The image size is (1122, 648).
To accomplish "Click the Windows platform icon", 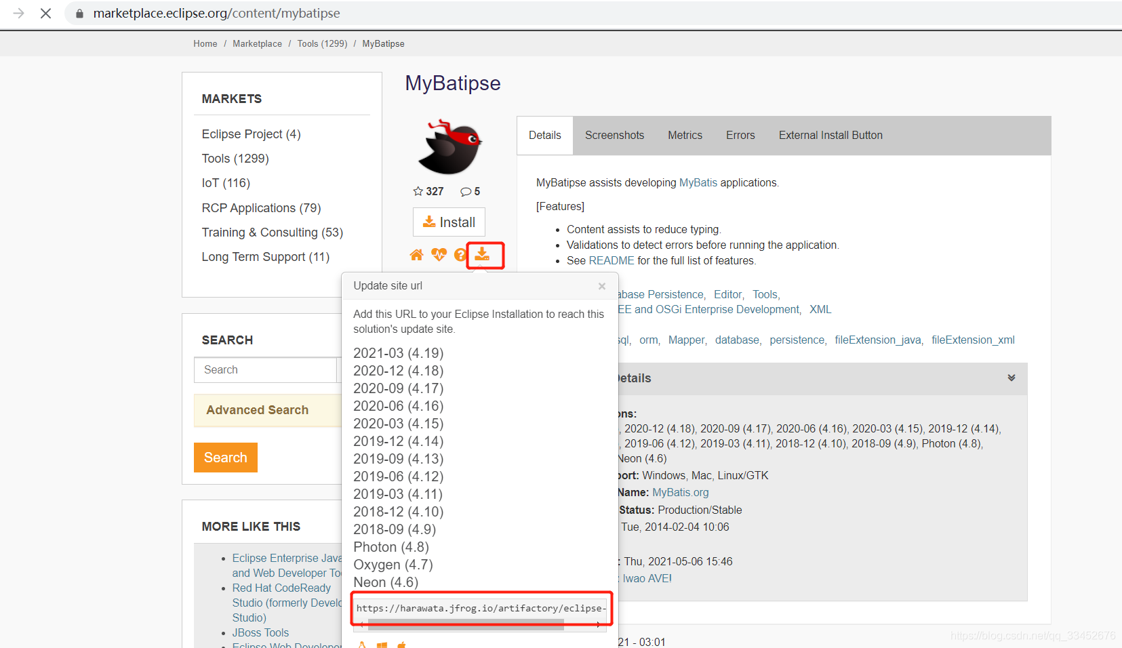I will 382,645.
